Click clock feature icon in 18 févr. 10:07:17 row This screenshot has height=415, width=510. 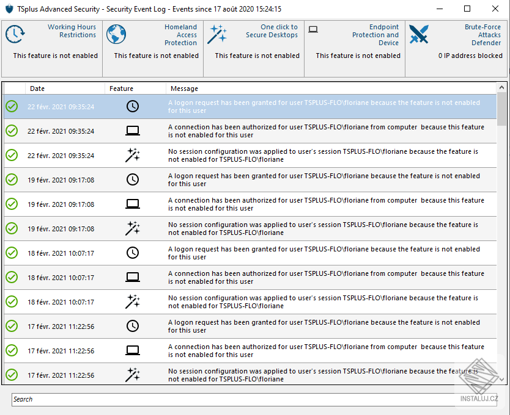pos(133,253)
